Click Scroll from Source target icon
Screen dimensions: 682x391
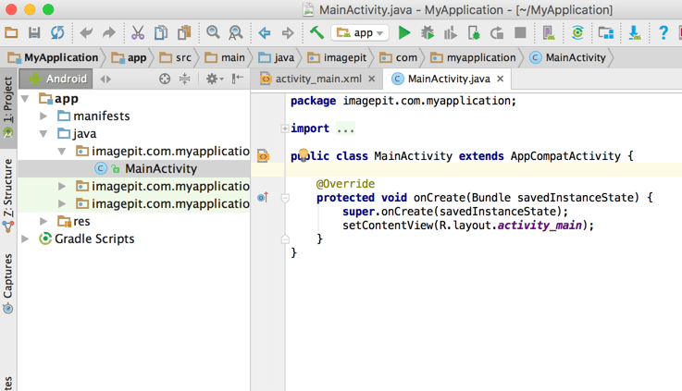tap(165, 79)
